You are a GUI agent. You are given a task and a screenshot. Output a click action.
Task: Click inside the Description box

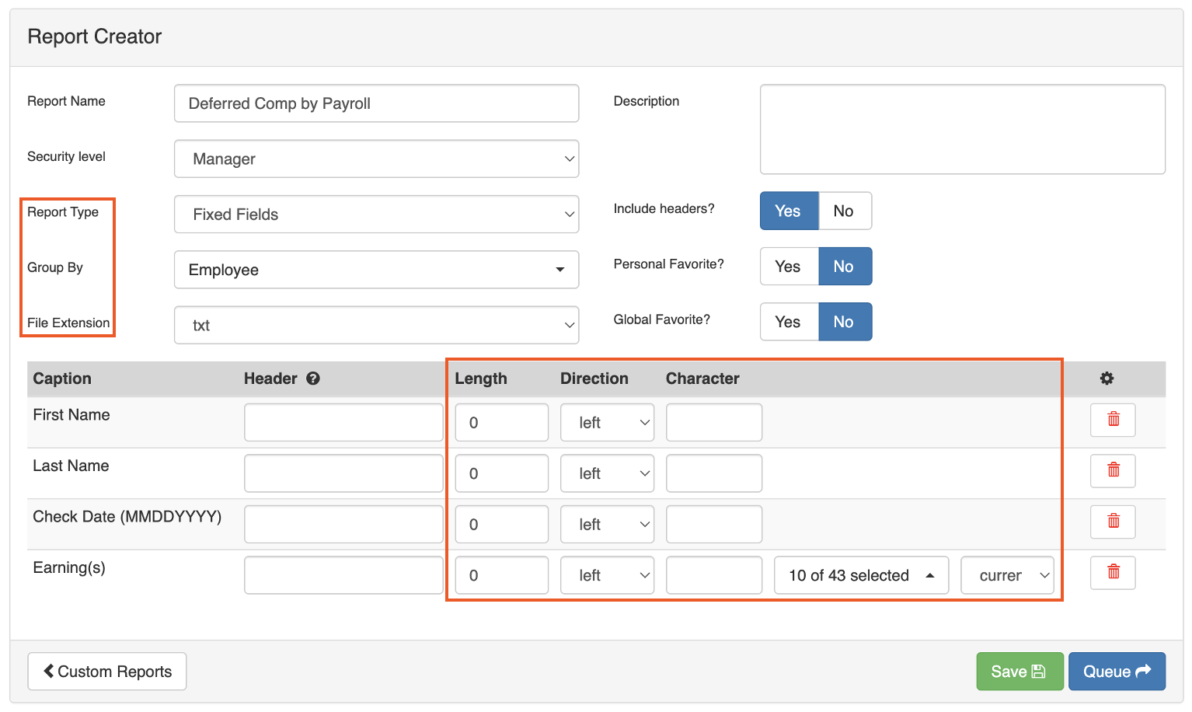tap(962, 129)
